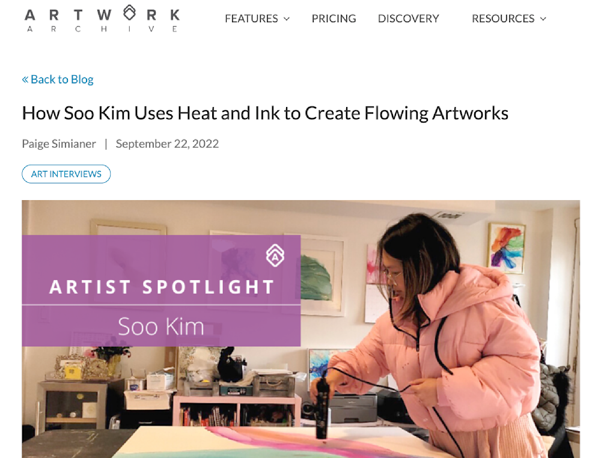The width and height of the screenshot is (601, 458).
Task: Click the diamond icon in the Artwork logo
Action: click(130, 13)
